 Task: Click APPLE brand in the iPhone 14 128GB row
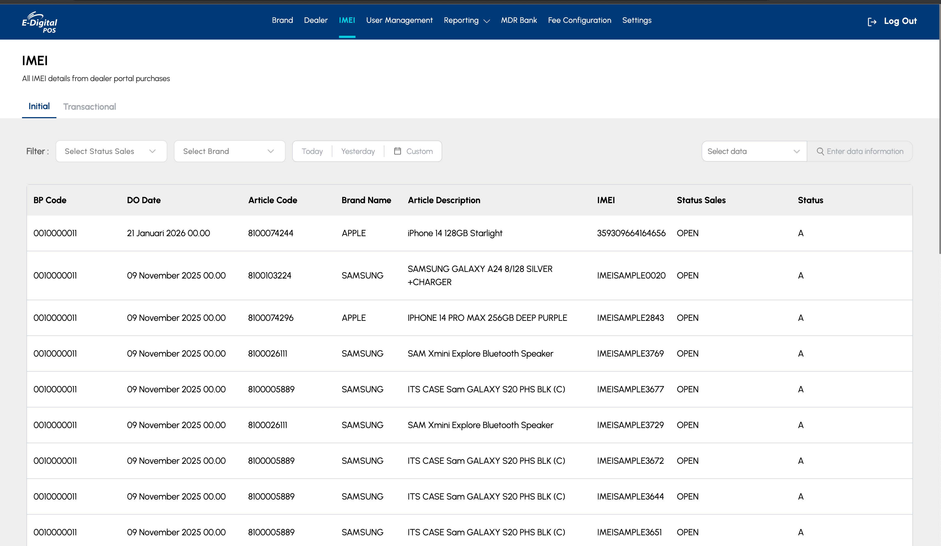tap(354, 233)
